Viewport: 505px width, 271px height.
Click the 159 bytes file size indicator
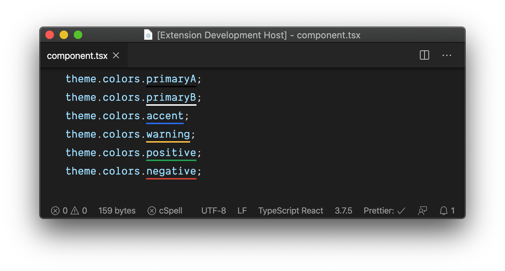pyautogui.click(x=117, y=211)
